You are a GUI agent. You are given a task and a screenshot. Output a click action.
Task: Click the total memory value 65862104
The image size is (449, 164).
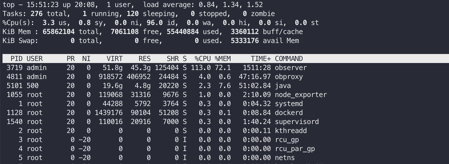point(59,32)
